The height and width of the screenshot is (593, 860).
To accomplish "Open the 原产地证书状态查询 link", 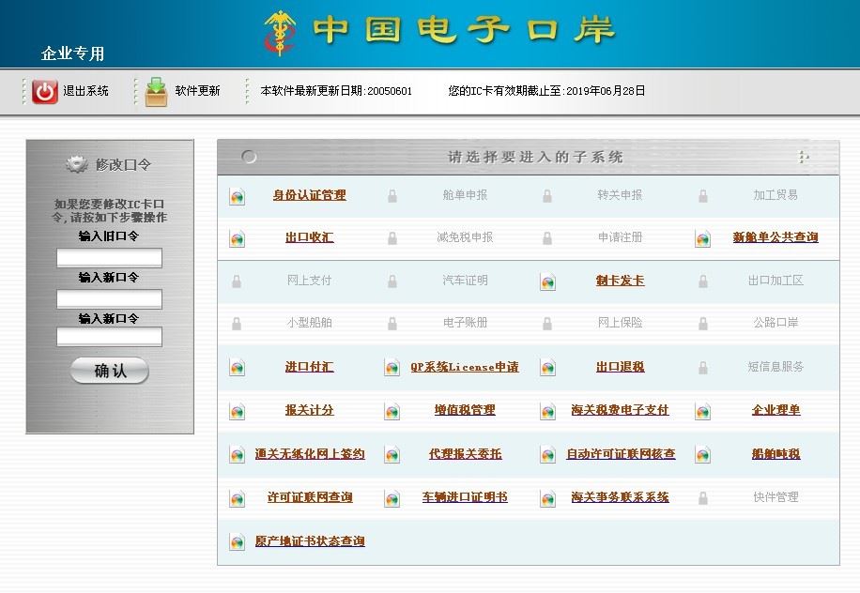I will coord(309,541).
